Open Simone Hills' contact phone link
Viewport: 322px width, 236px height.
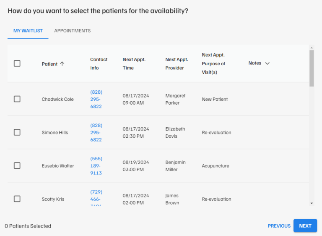click(96, 132)
